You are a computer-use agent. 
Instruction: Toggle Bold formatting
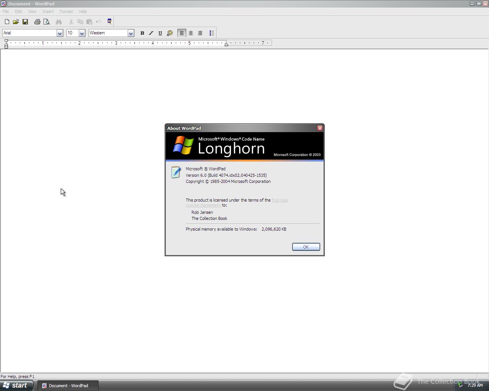142,33
